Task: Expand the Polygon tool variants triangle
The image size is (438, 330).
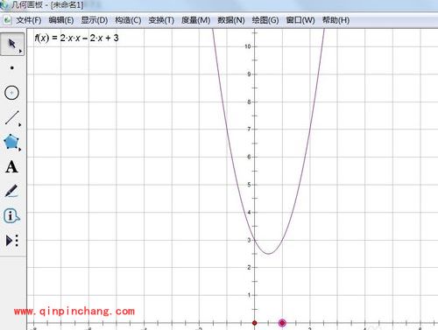Action: click(x=20, y=150)
